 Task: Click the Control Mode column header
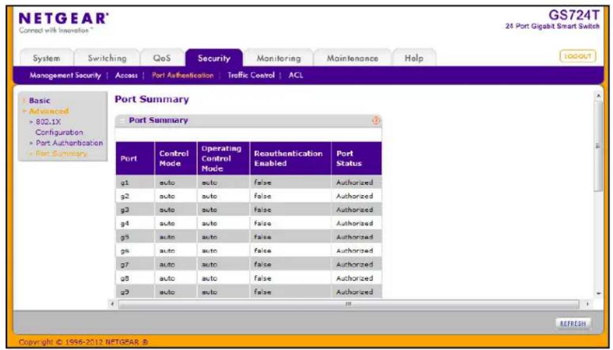[176, 158]
